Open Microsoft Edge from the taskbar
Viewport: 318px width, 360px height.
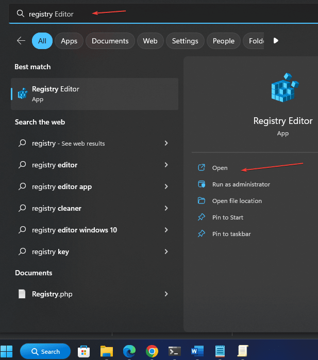coord(129,352)
